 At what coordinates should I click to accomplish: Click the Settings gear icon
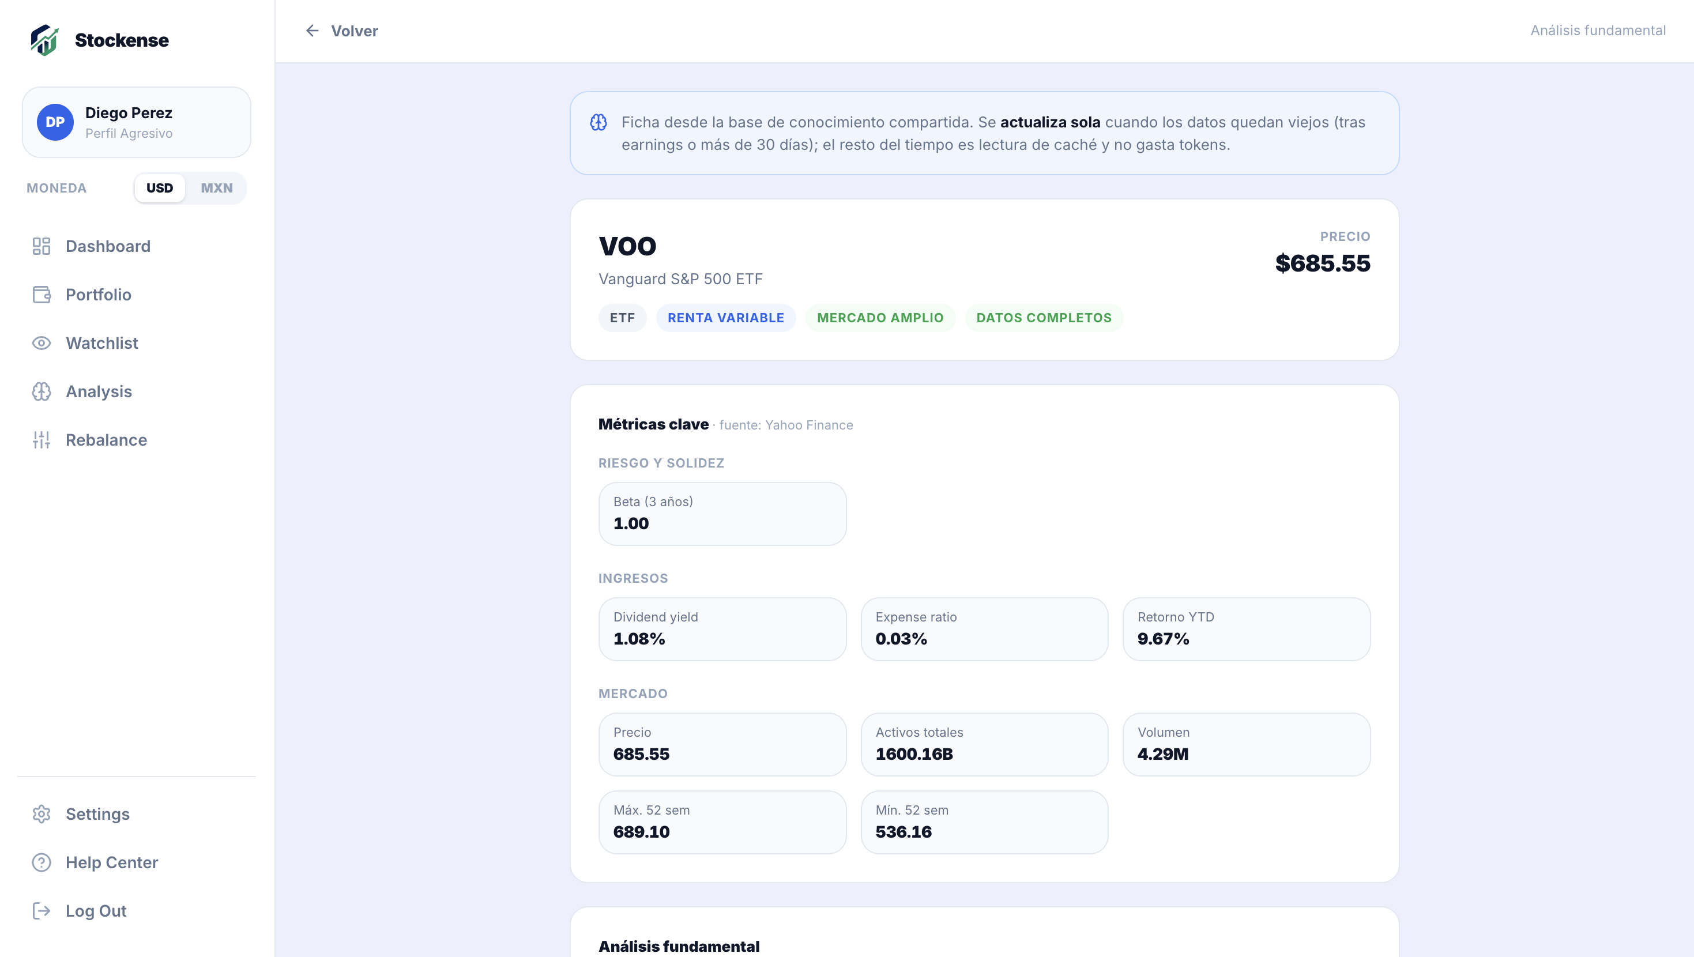coord(42,814)
